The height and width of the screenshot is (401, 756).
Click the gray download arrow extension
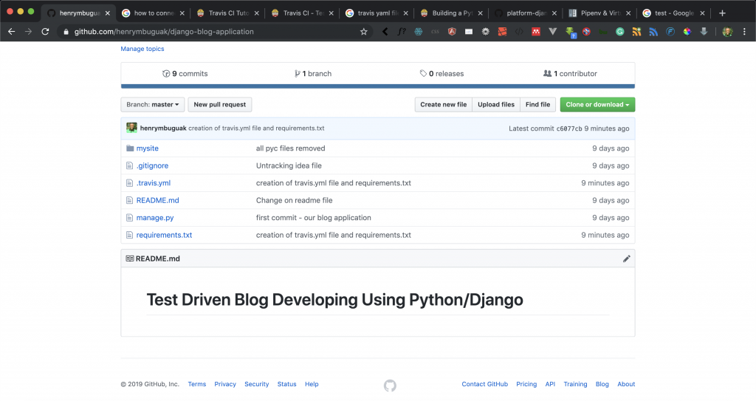(704, 31)
